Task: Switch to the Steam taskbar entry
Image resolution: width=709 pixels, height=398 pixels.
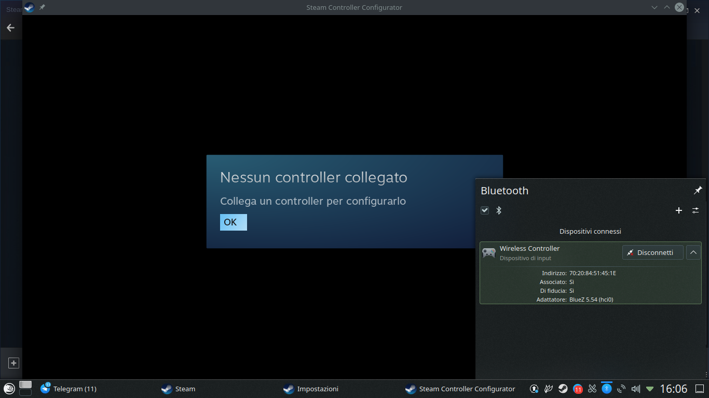Action: [178, 389]
